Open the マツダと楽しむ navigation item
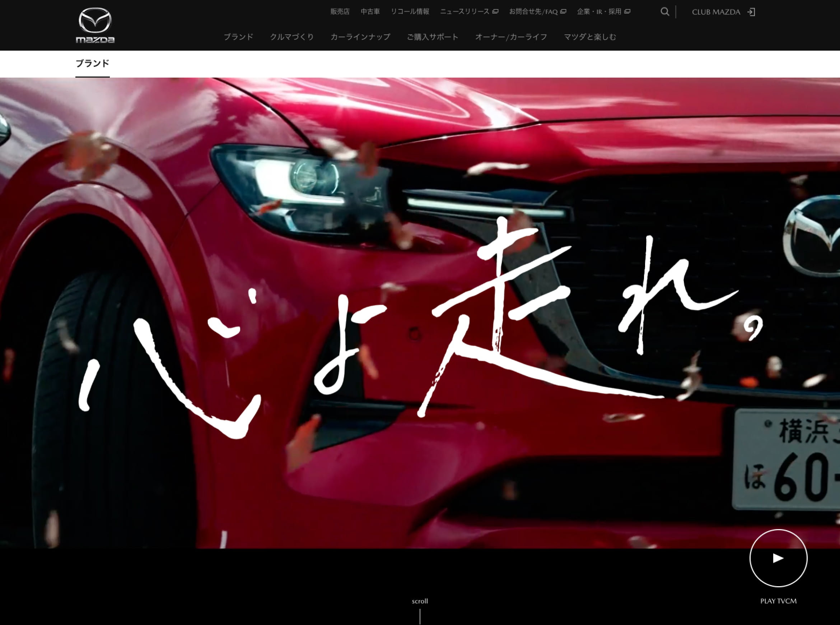 (x=590, y=37)
